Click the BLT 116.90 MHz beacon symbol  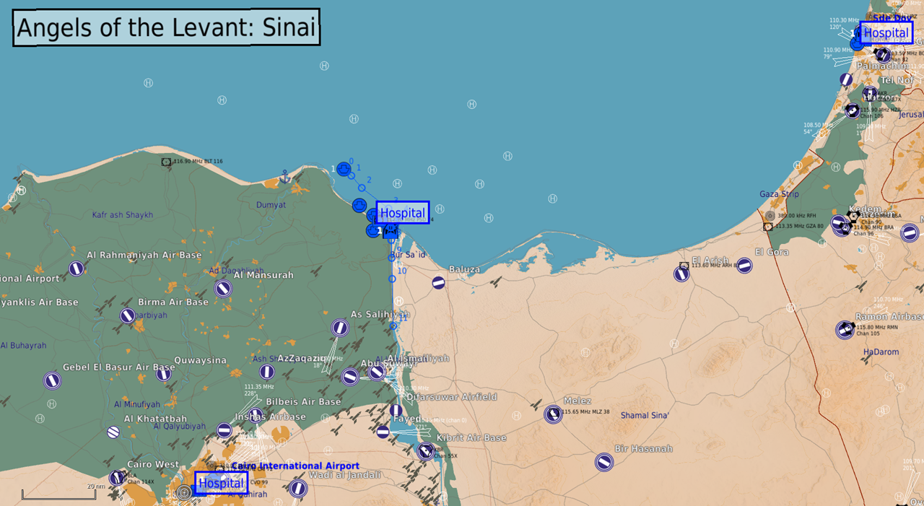coord(167,162)
